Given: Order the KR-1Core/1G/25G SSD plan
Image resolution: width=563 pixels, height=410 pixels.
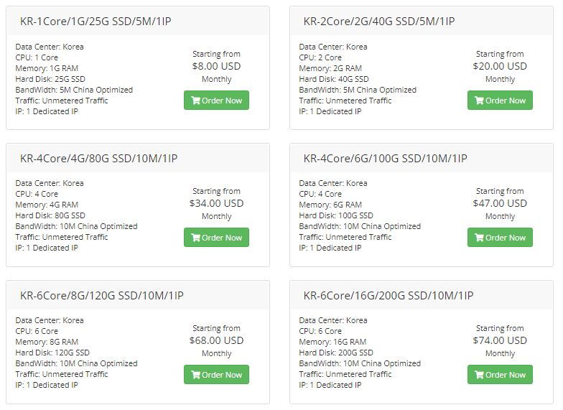Looking at the screenshot, I should (217, 101).
